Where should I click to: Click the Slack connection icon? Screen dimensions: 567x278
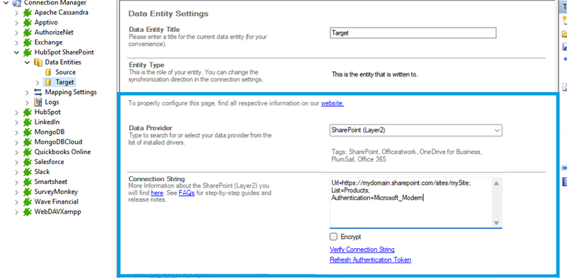[x=27, y=172]
